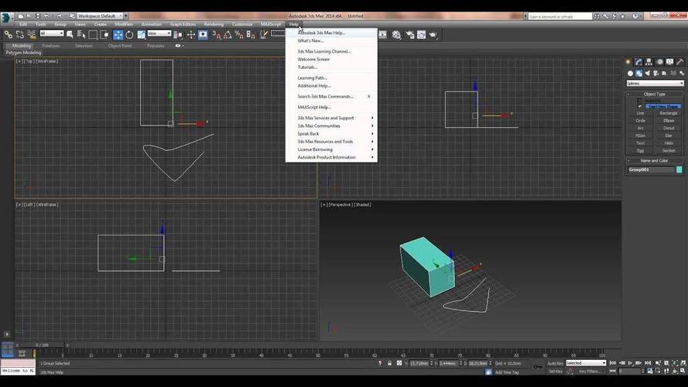Open the Workspace: Default dropdown
The image size is (688, 387).
(101, 15)
